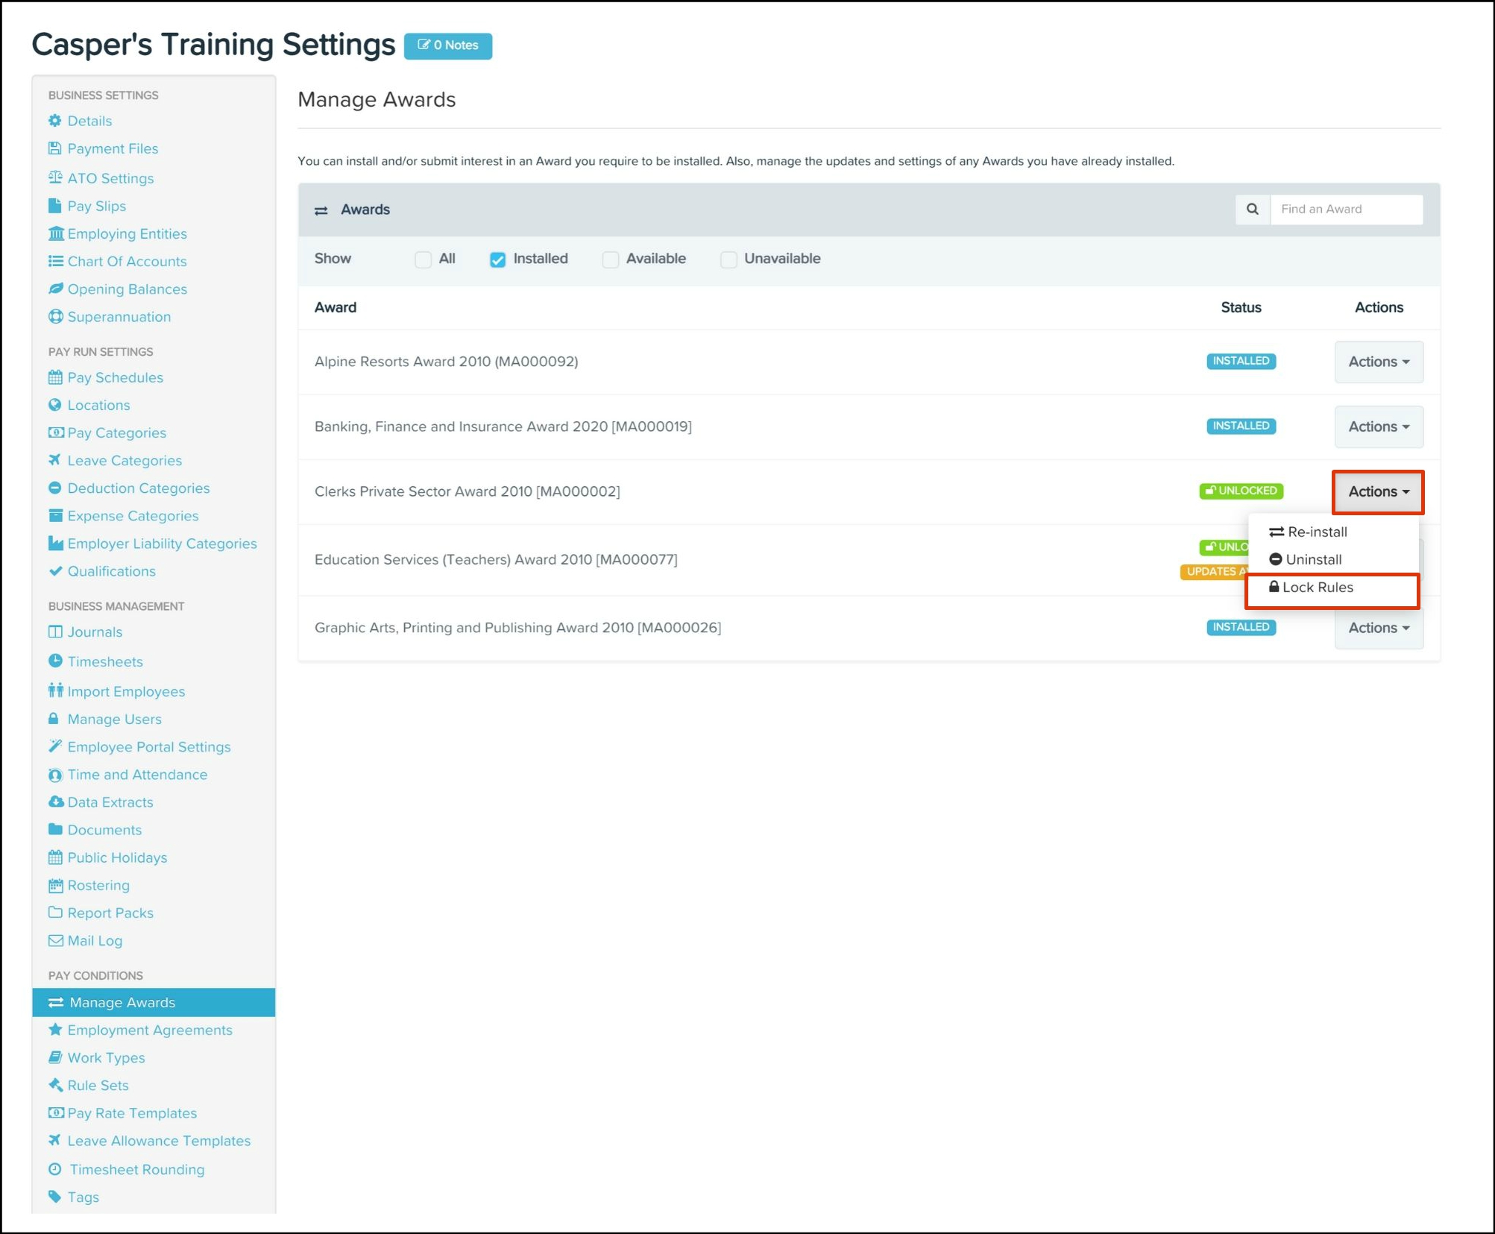Click the Data Extracts cloud icon
Viewport: 1495px width, 1234px height.
point(55,802)
